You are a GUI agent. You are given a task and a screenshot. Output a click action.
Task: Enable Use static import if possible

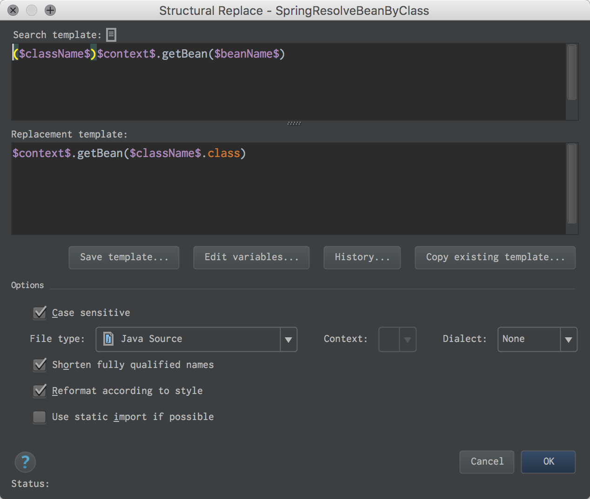(40, 417)
